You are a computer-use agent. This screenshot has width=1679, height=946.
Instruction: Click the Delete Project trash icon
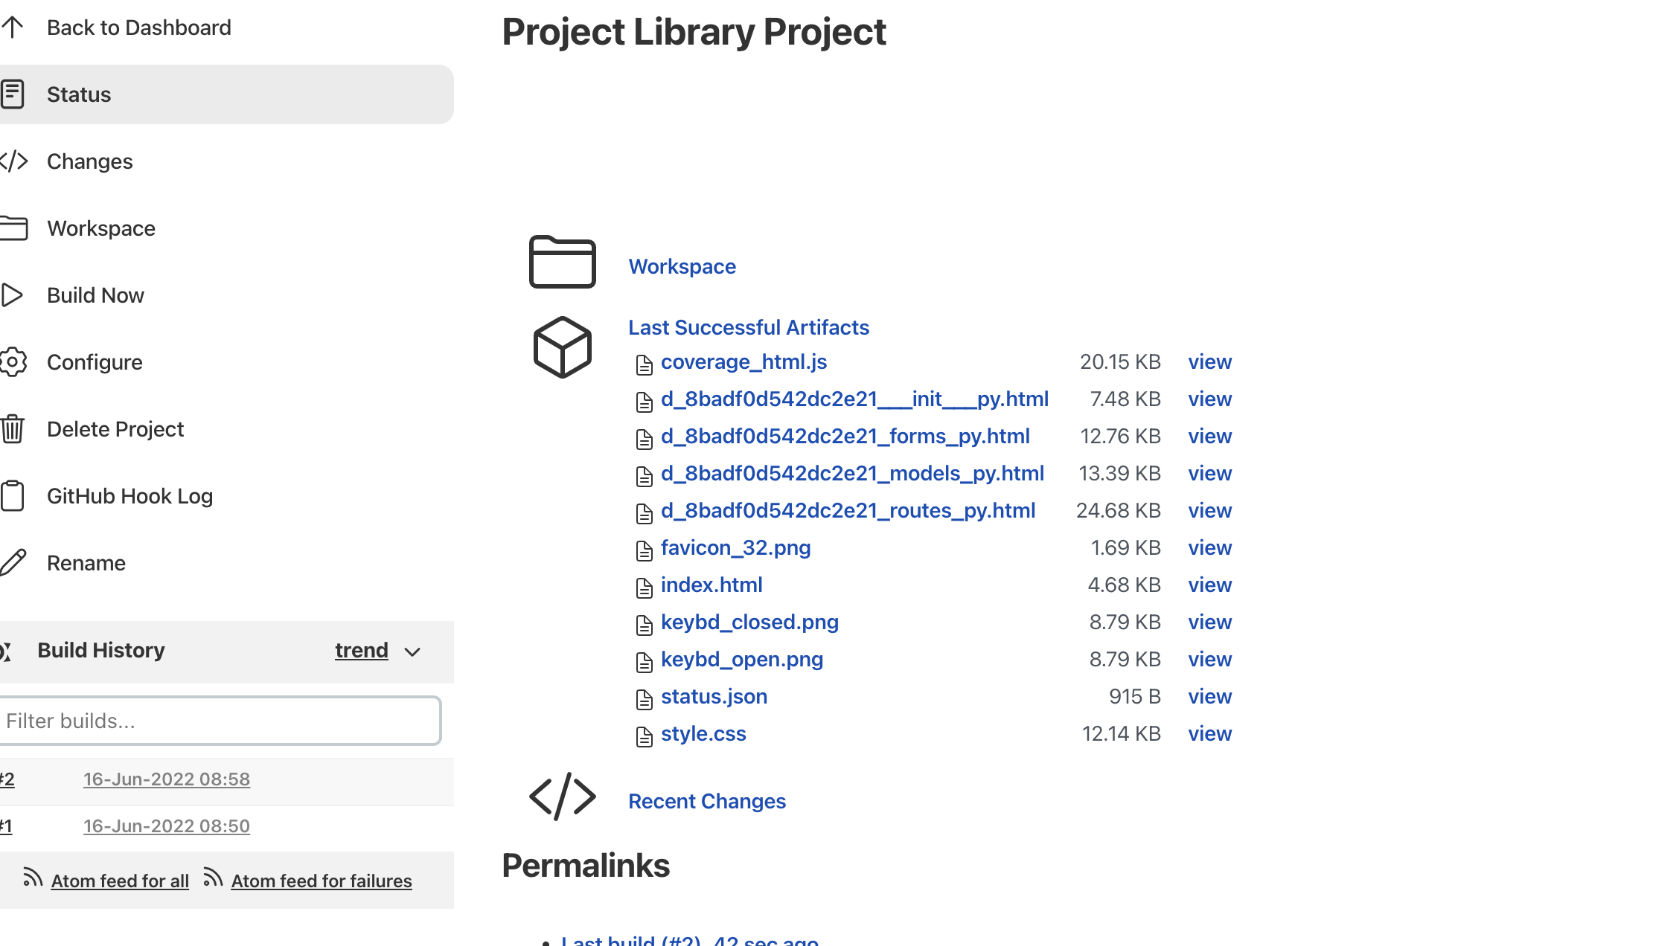click(13, 429)
